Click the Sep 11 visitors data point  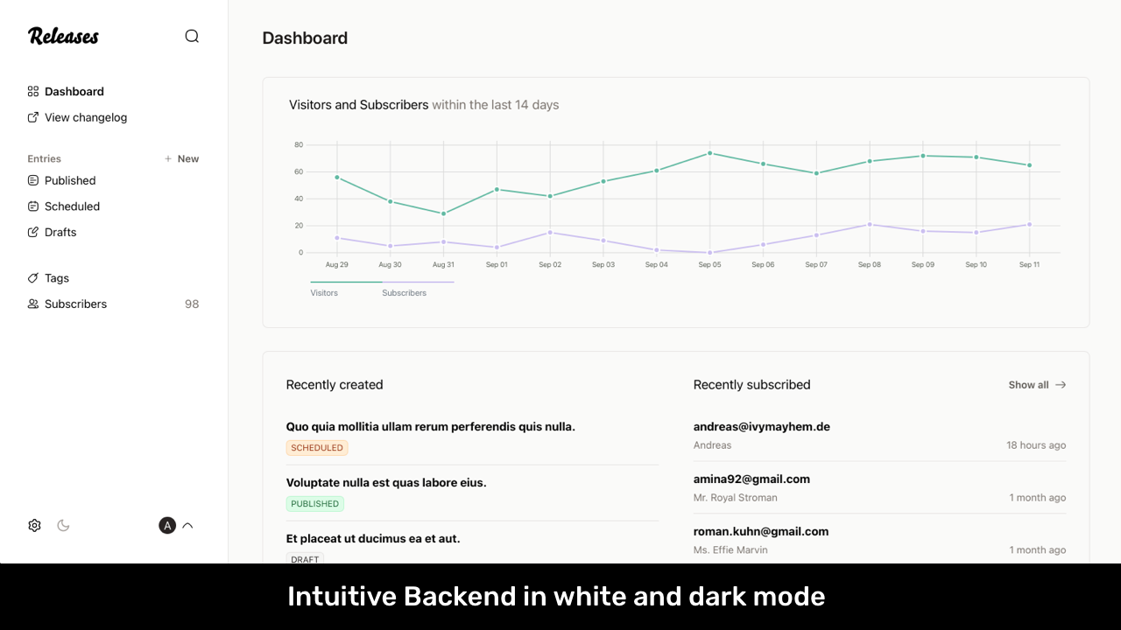coord(1029,165)
